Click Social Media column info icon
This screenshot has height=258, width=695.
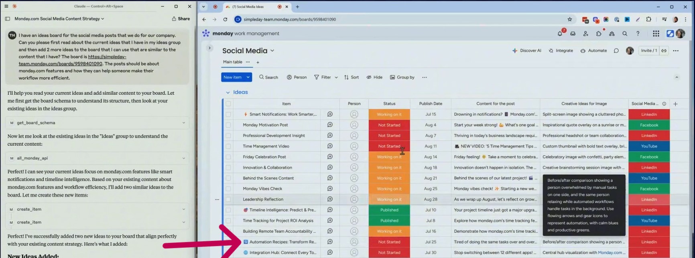point(664,104)
